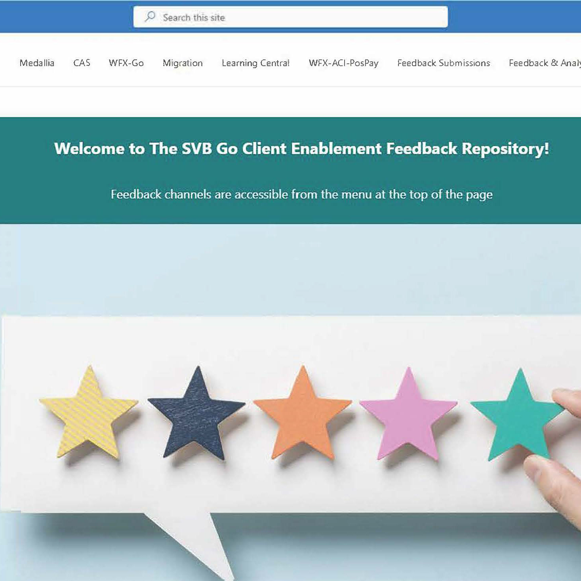581x581 pixels.
Task: Click the yellow striped star
Action: 89,414
